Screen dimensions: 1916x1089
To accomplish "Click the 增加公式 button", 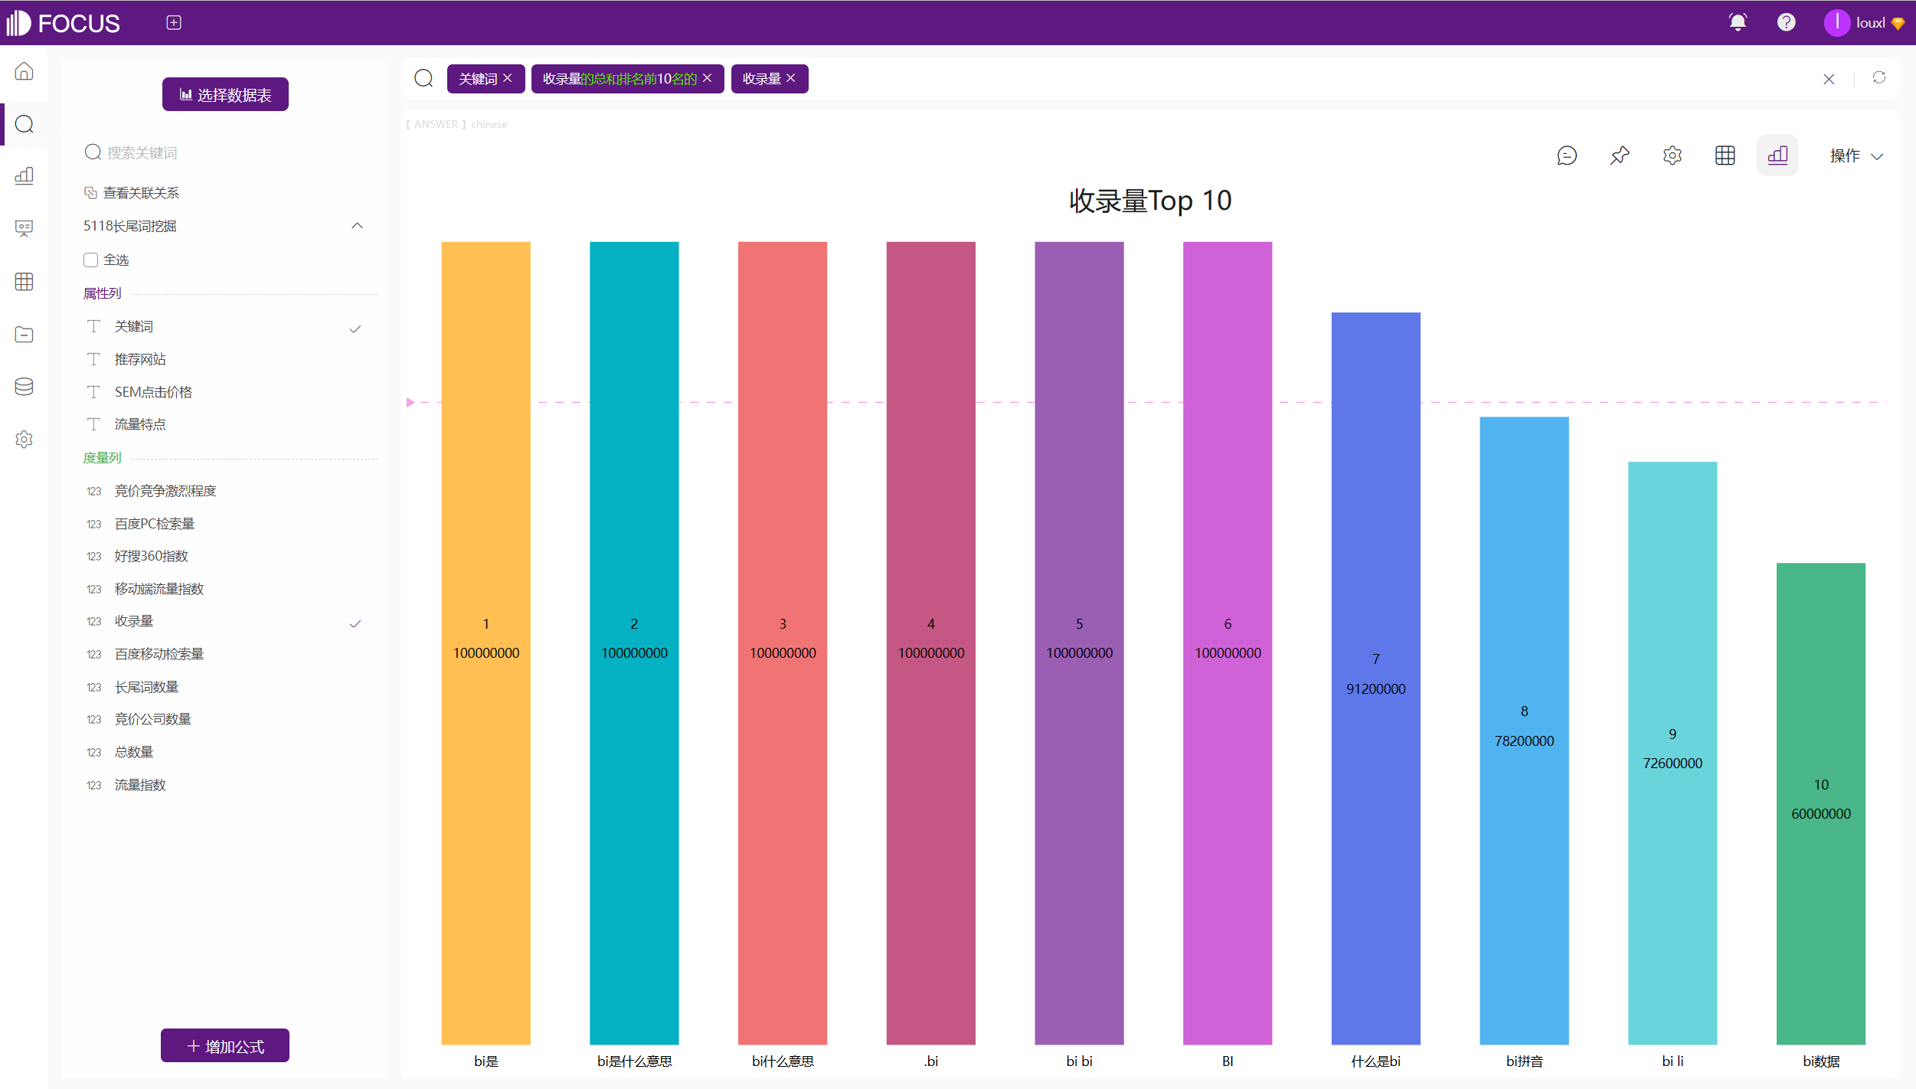I will coord(224,1045).
